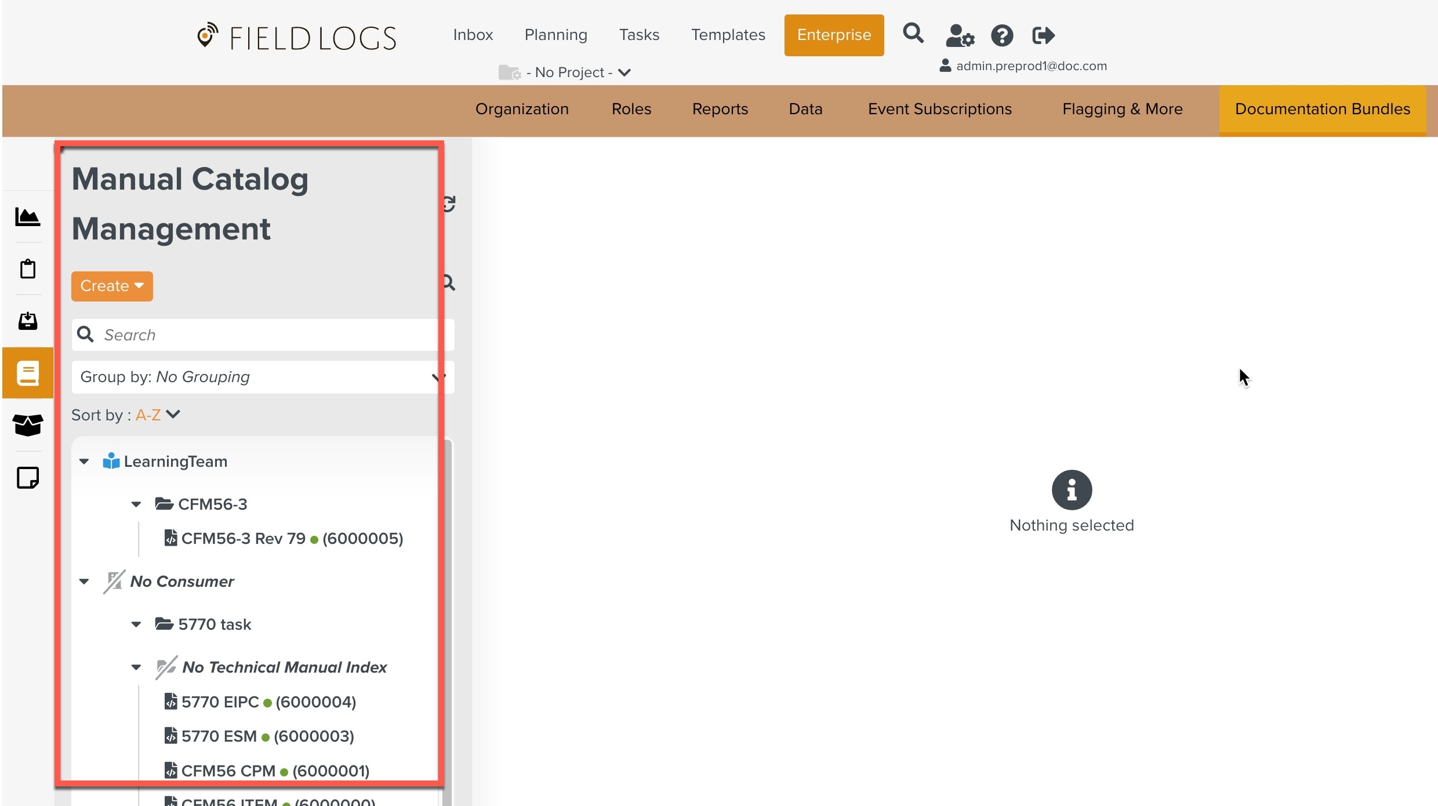Viewport: 1438px width, 806px height.
Task: Switch to Flagging & More tab
Action: [x=1123, y=109]
